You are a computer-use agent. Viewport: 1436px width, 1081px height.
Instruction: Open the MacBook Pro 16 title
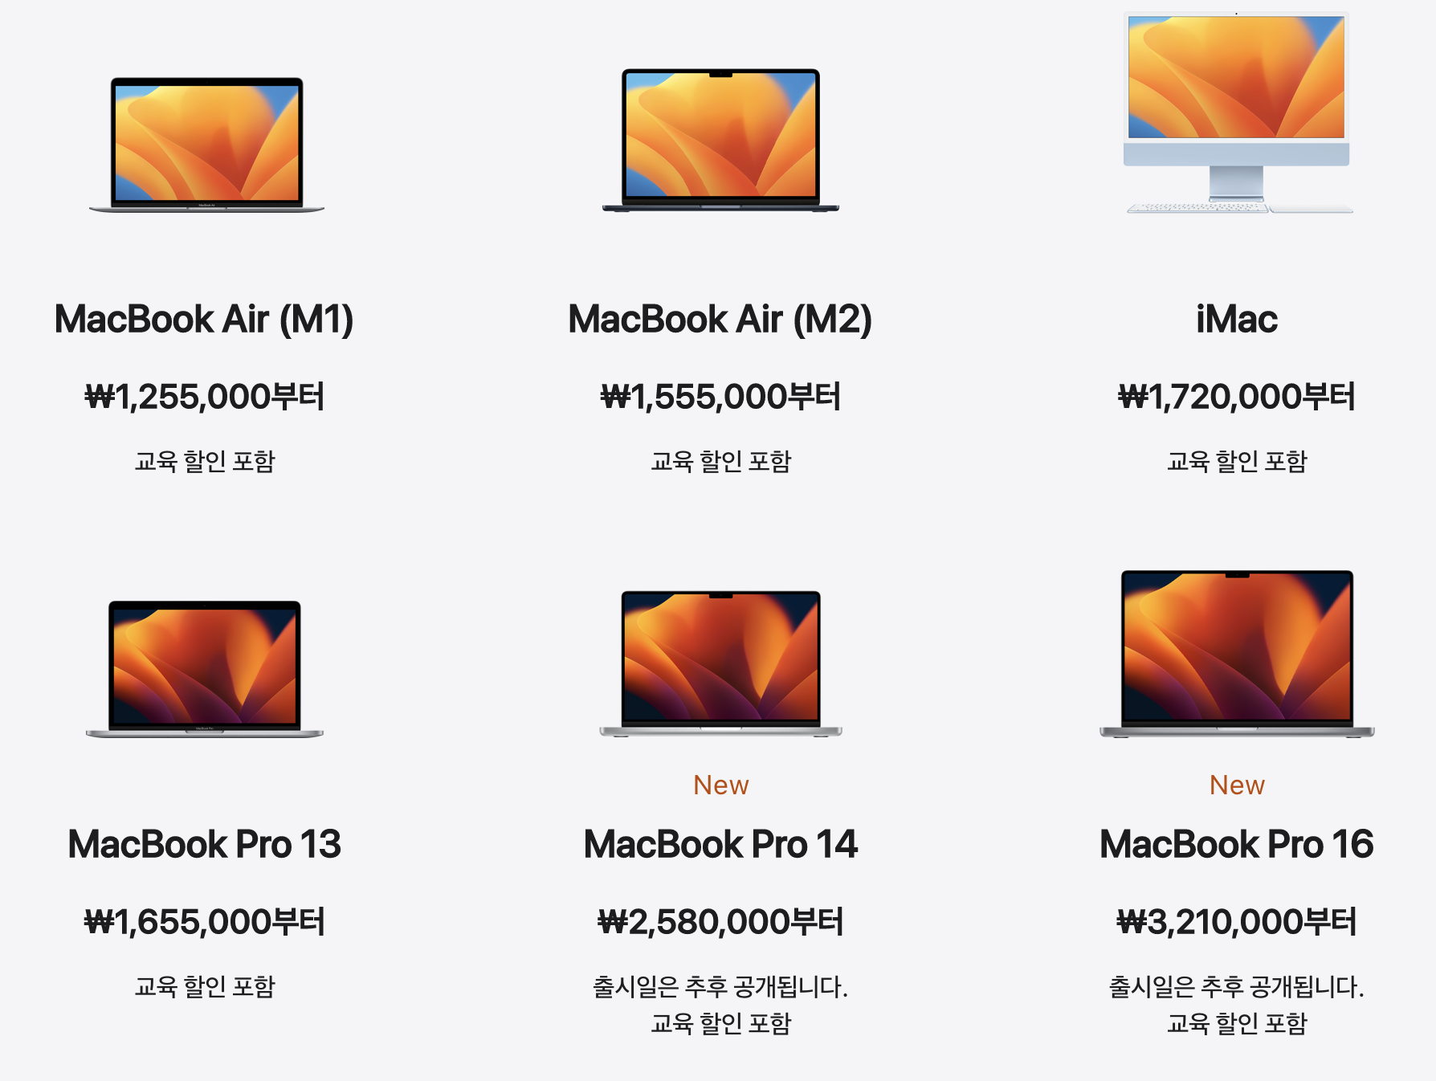(x=1237, y=844)
